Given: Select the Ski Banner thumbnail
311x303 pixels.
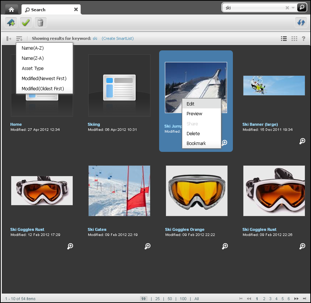Looking at the screenshot, I should pyautogui.click(x=274, y=86).
